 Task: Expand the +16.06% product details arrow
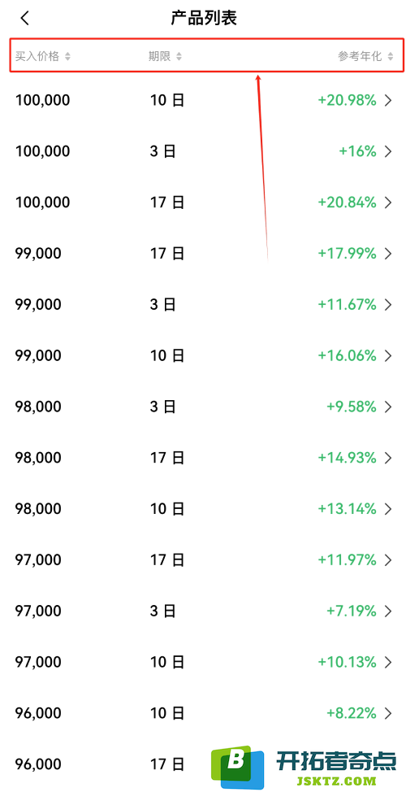point(388,355)
